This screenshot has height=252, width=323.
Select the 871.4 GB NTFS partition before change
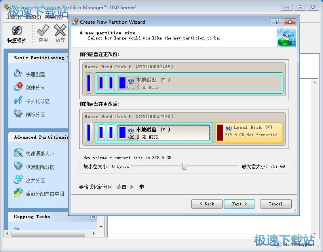tap(199, 83)
